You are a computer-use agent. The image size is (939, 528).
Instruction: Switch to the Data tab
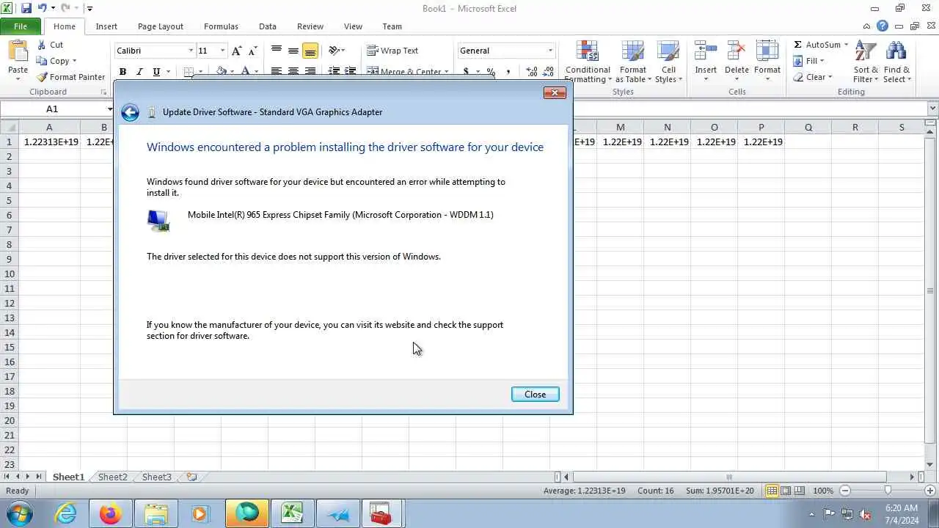click(268, 26)
